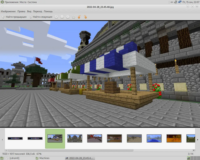Click the image dimensions '1920 × 1017 пикселей' status text

[13, 154]
